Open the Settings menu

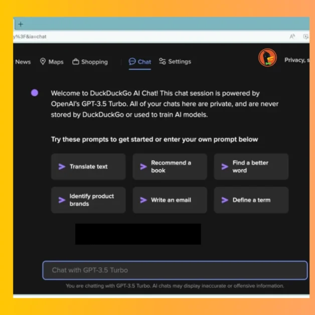click(x=175, y=62)
